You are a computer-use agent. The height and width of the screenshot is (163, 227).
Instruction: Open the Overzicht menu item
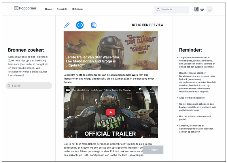pos(62,9)
